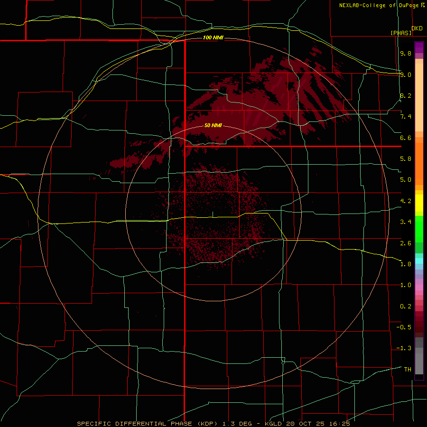Click the 8.2 color scale value
427x427 pixels.
coord(406,95)
